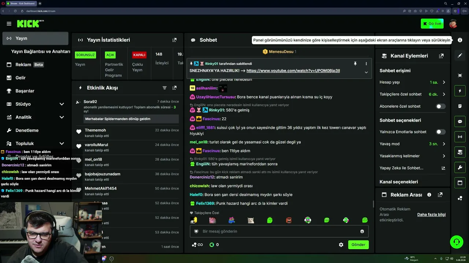Click into Bir mesaj gönderin field

[279, 231]
